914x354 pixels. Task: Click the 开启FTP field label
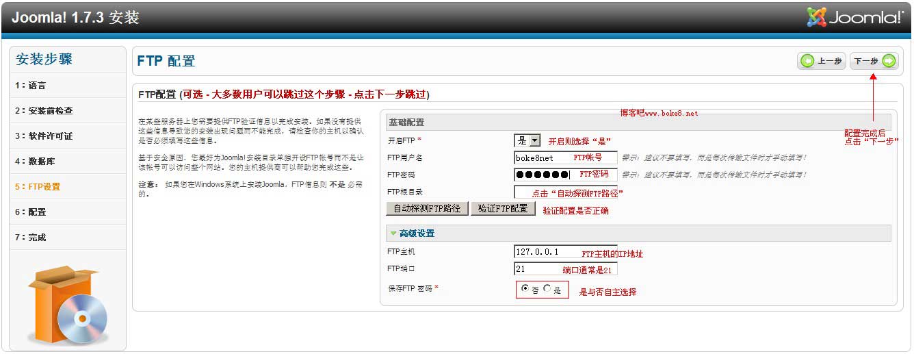(404, 140)
